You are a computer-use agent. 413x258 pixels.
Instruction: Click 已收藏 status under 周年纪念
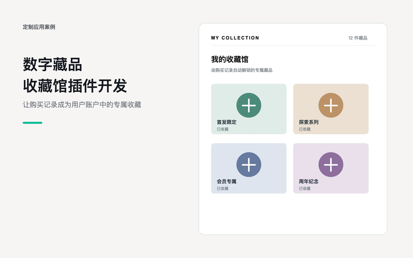click(x=305, y=189)
